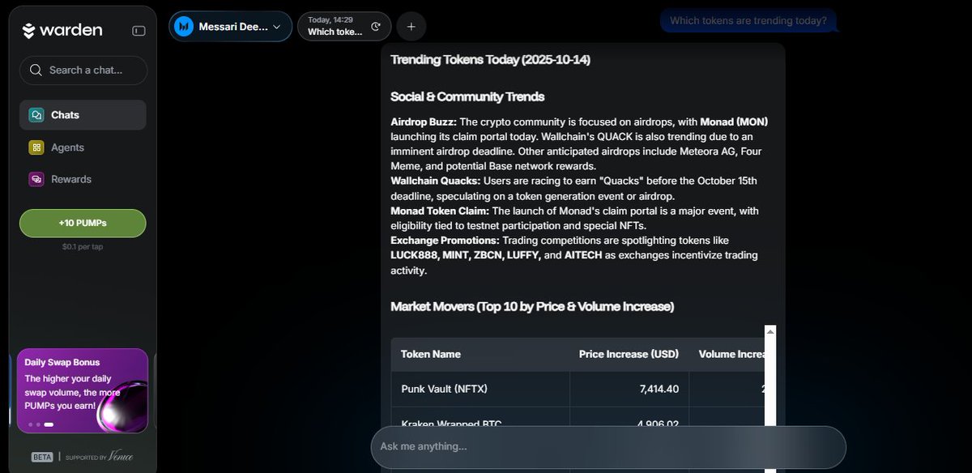Click the Social & Community Trends heading

point(467,96)
